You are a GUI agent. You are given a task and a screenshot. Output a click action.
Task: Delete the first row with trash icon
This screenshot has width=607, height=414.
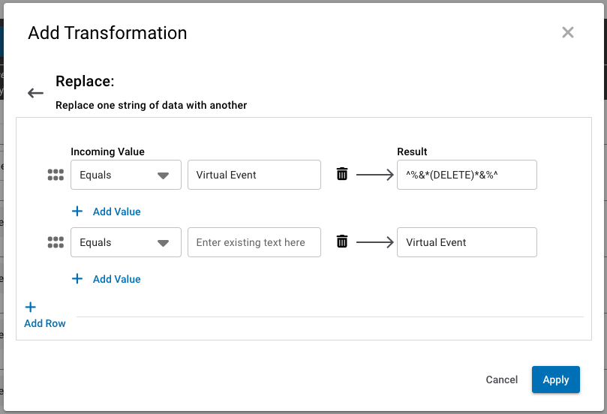(x=342, y=174)
